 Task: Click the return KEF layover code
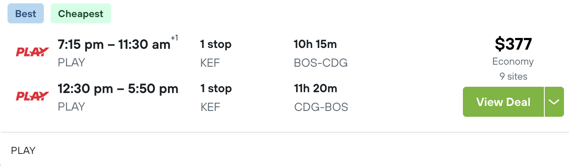[x=210, y=107]
